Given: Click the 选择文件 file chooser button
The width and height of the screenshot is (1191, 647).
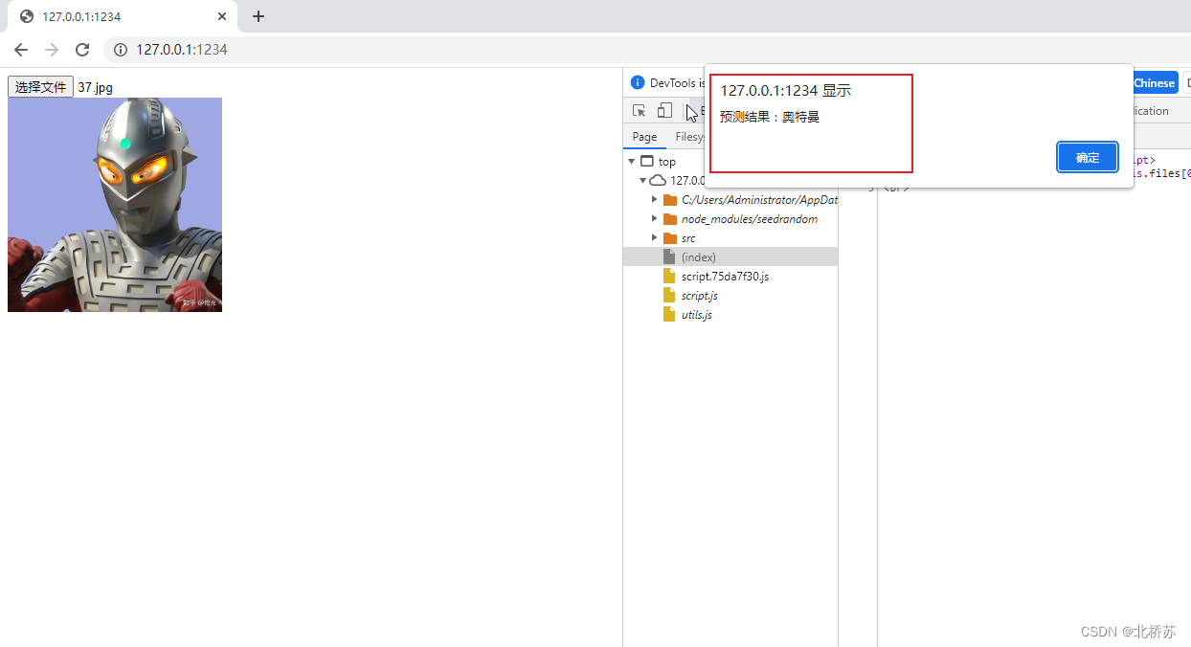Looking at the screenshot, I should tap(40, 87).
